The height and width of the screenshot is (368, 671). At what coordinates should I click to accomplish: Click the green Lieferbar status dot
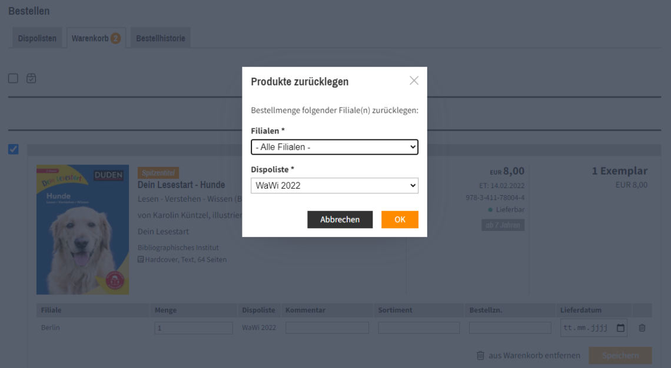[490, 210]
